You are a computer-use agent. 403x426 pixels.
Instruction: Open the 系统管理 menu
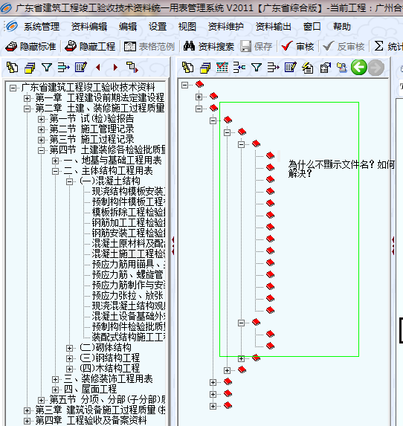click(42, 26)
